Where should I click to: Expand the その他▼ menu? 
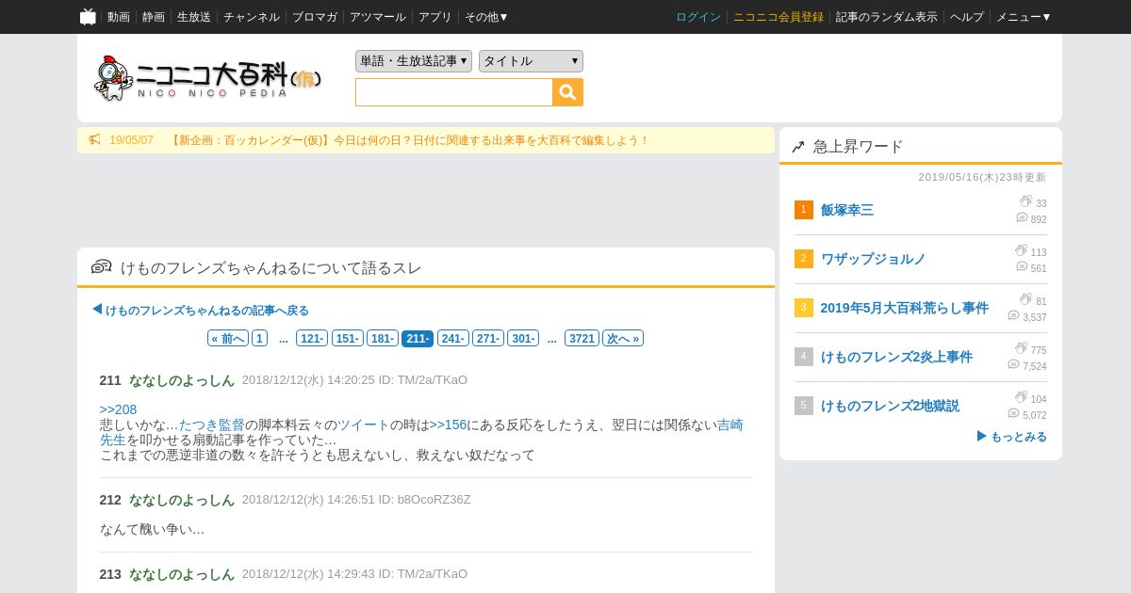click(486, 17)
